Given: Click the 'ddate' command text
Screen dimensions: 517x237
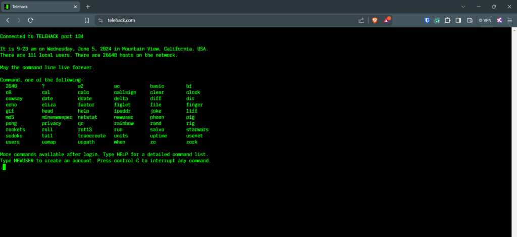Looking at the screenshot, I should (85, 99).
